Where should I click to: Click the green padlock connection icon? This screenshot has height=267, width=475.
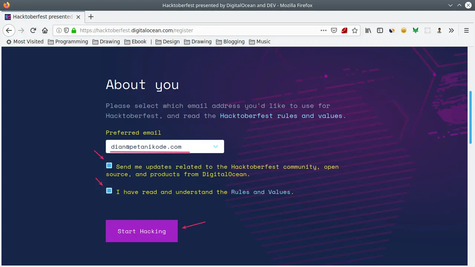pyautogui.click(x=74, y=30)
